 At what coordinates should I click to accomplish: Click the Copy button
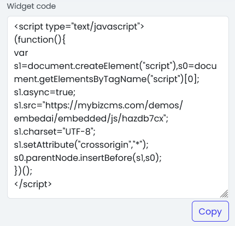[210, 211]
